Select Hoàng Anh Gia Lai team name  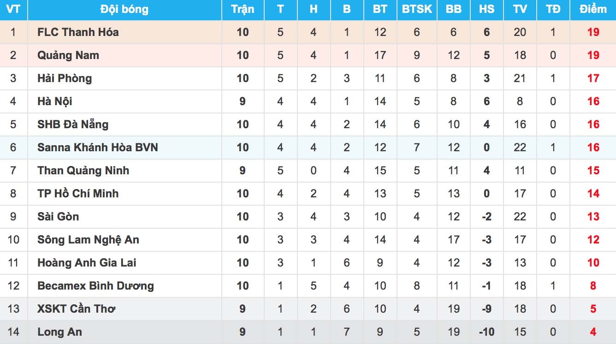87,263
